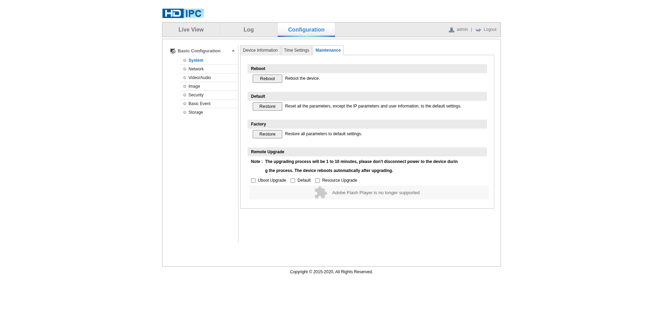
Task: Collapse the Basic Configuration section arrow
Action: (233, 51)
